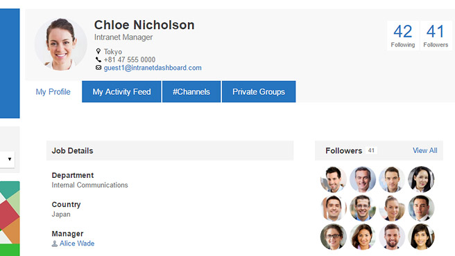This screenshot has width=455, height=256.
Task: Click the Chloe Nicholson name heading
Action: [144, 25]
